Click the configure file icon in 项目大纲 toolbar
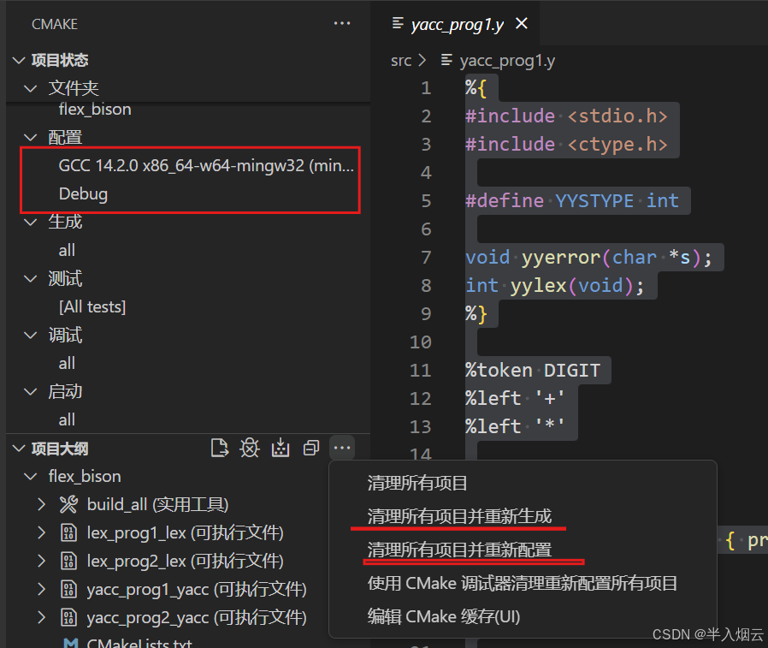This screenshot has height=648, width=768. (220, 448)
